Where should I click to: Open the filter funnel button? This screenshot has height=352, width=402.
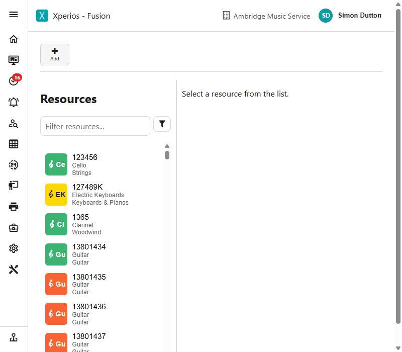coord(162,124)
